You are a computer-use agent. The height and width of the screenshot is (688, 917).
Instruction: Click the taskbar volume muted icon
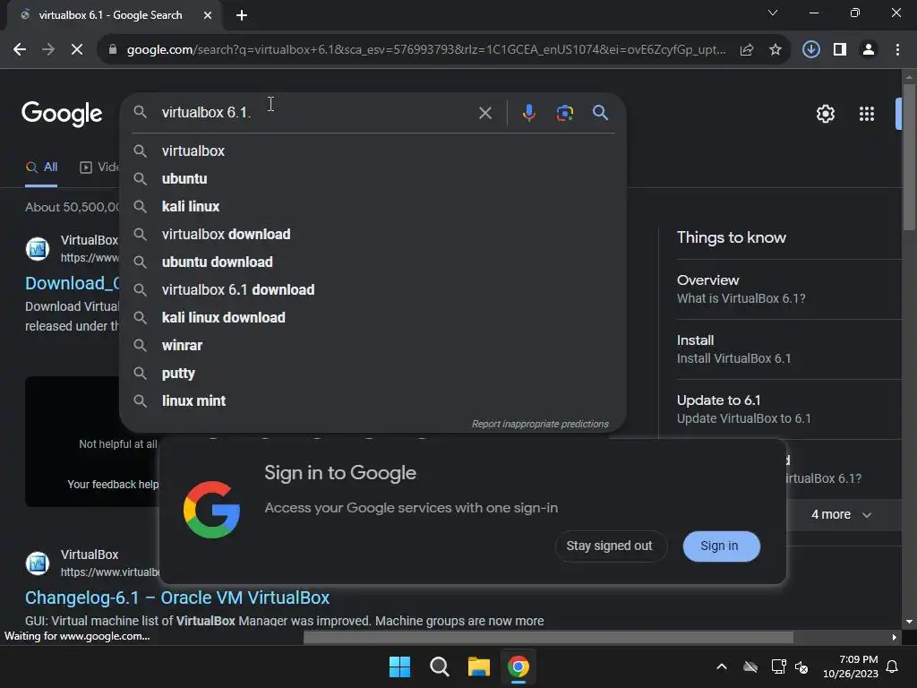[x=801, y=666]
